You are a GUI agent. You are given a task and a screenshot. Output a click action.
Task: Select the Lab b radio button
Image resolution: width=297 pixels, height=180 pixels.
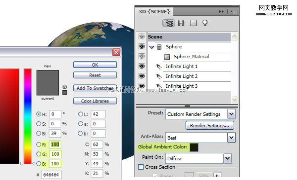80,133
